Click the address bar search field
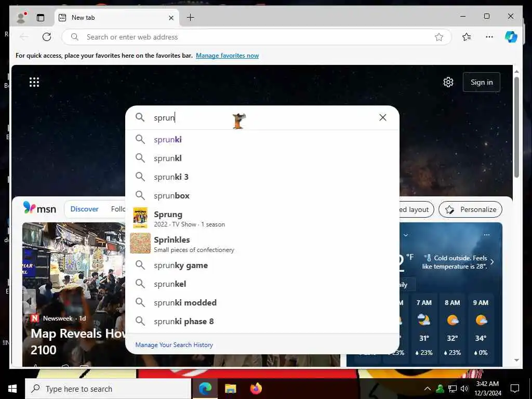Image resolution: width=532 pixels, height=399 pixels. (257, 37)
